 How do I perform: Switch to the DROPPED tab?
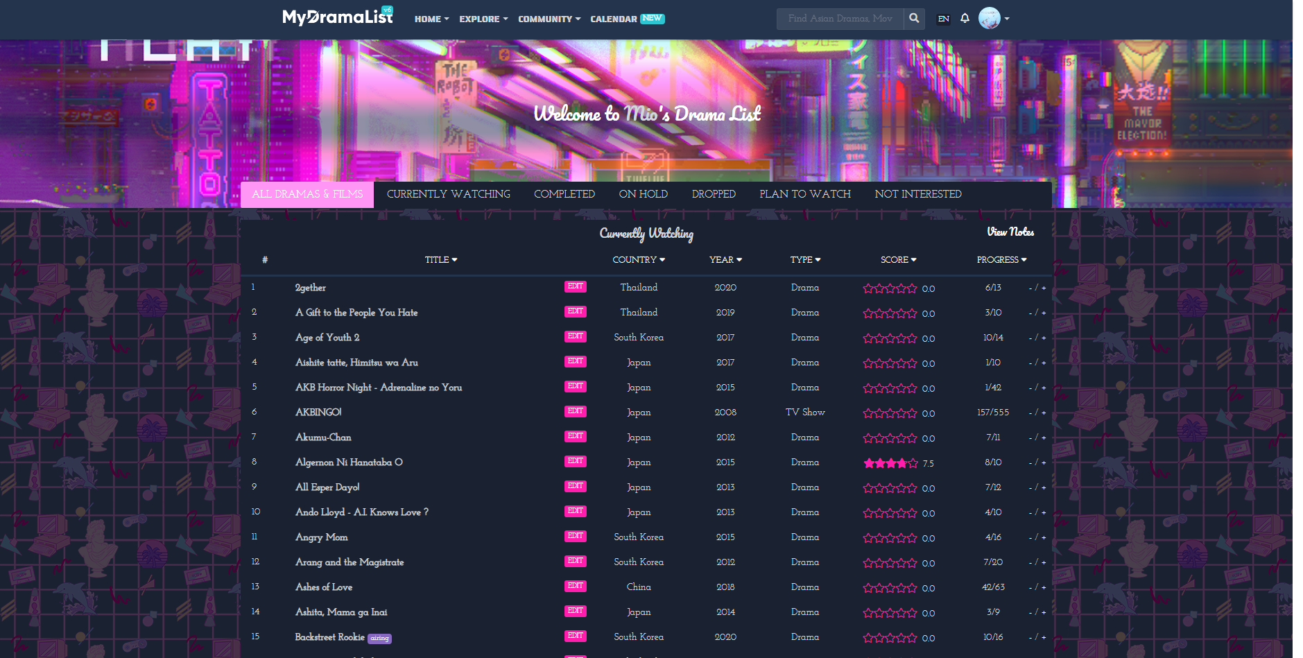(714, 194)
